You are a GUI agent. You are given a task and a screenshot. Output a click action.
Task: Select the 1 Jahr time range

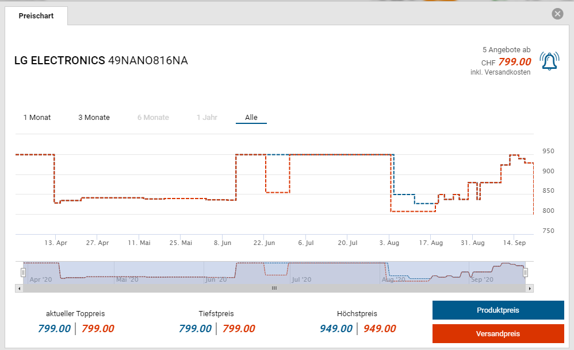coord(207,117)
